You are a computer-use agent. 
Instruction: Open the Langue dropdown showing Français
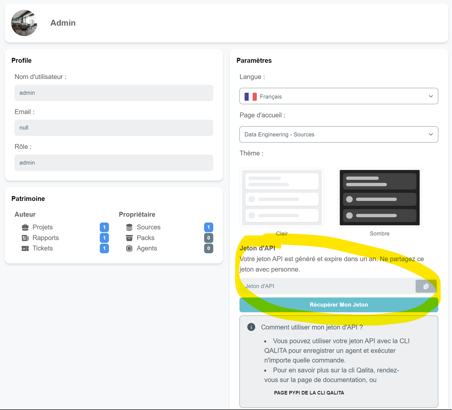[338, 96]
